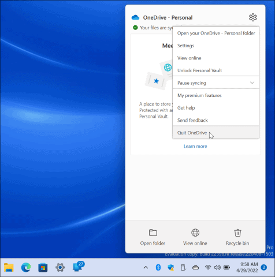
Task: Expand the Pause syncing chevron
Action: click(252, 83)
